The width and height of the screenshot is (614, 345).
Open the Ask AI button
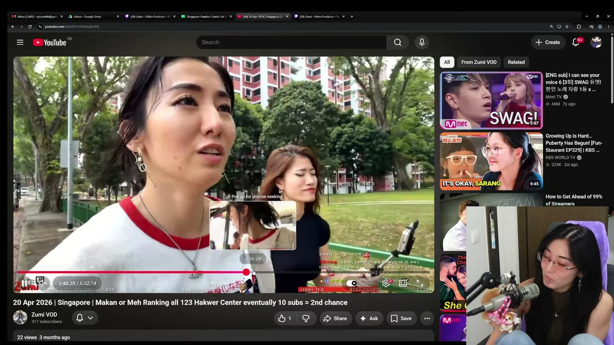tap(369, 318)
